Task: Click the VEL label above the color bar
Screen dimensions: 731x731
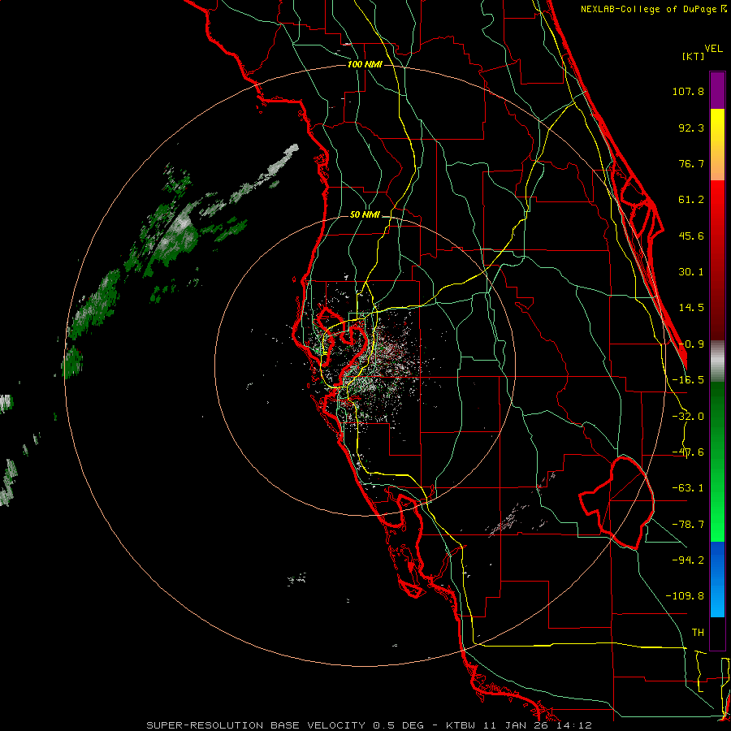Action: 713,49
